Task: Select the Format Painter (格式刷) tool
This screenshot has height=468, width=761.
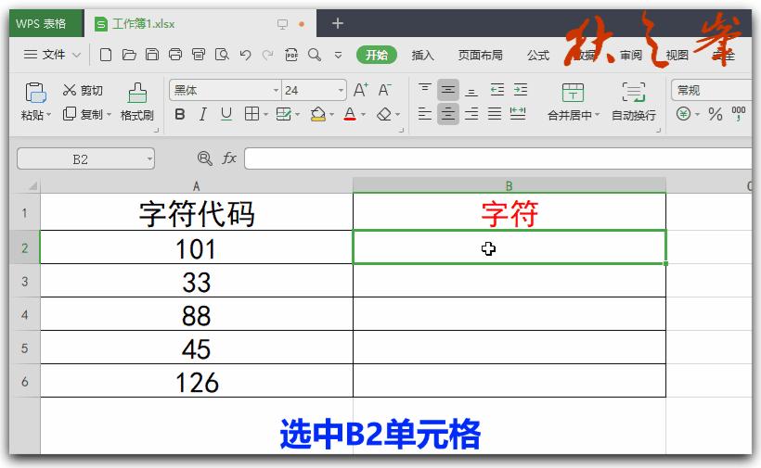Action: [x=136, y=102]
